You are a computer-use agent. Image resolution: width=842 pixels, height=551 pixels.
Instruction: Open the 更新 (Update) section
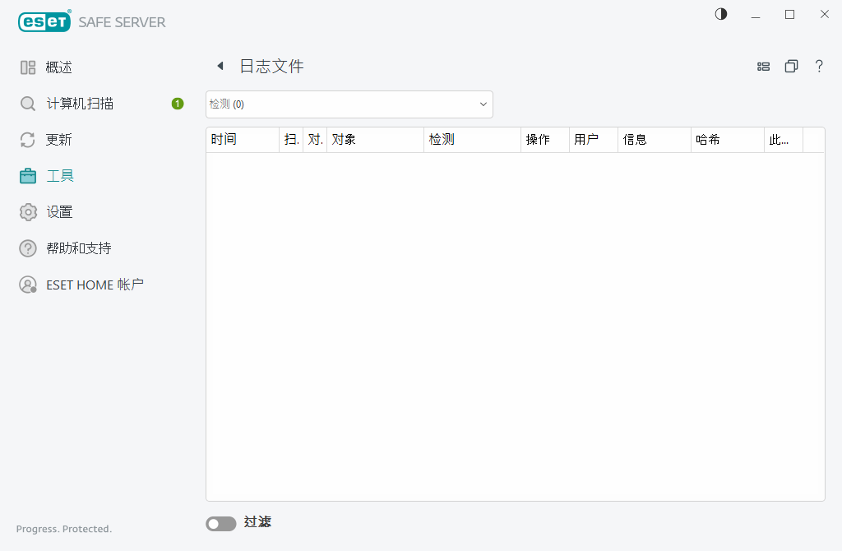tap(58, 139)
